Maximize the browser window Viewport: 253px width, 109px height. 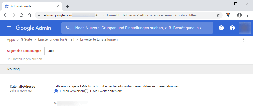click(x=236, y=4)
